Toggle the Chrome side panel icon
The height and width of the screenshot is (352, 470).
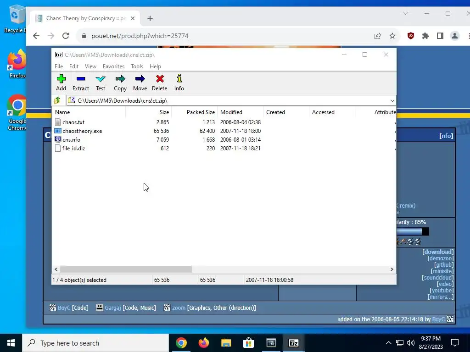coord(440,36)
